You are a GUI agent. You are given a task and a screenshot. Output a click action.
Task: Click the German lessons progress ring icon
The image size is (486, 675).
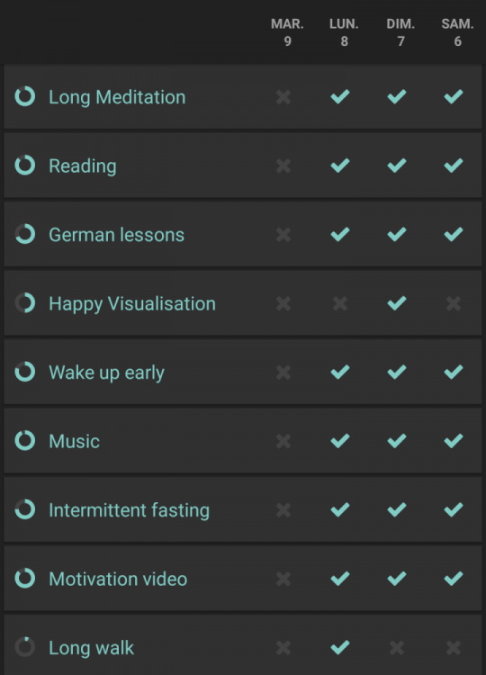tap(25, 234)
